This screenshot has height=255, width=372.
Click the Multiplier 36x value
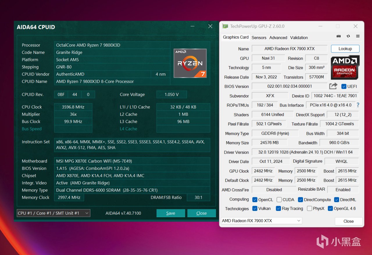73,114
